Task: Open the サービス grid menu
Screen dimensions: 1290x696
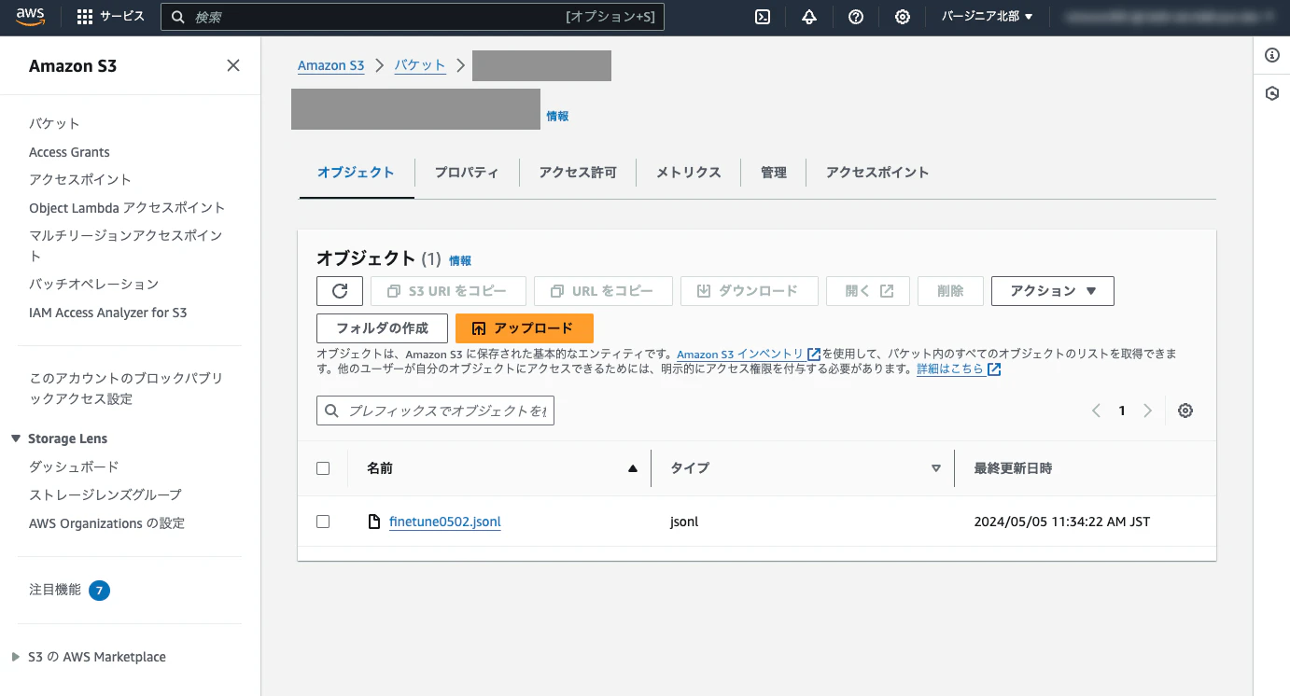Action: pos(110,17)
